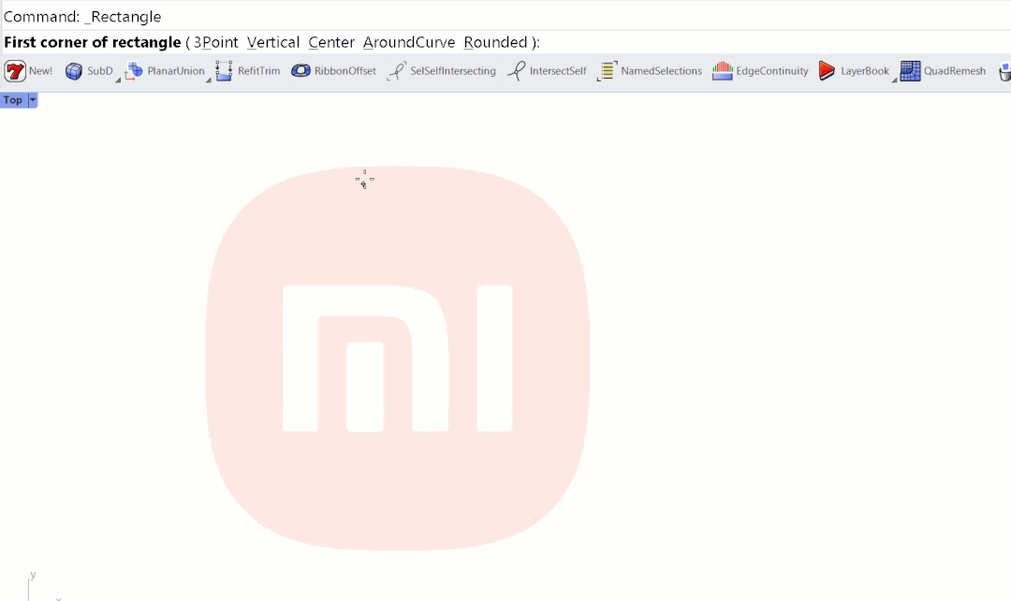Viewport: 1011px width, 601px height.
Task: Click the New! slot-machine 7 icon
Action: (15, 71)
